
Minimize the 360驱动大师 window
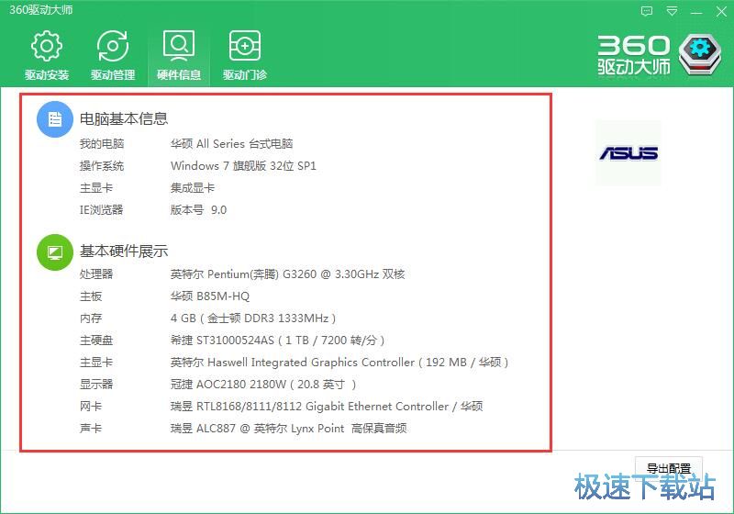(696, 11)
